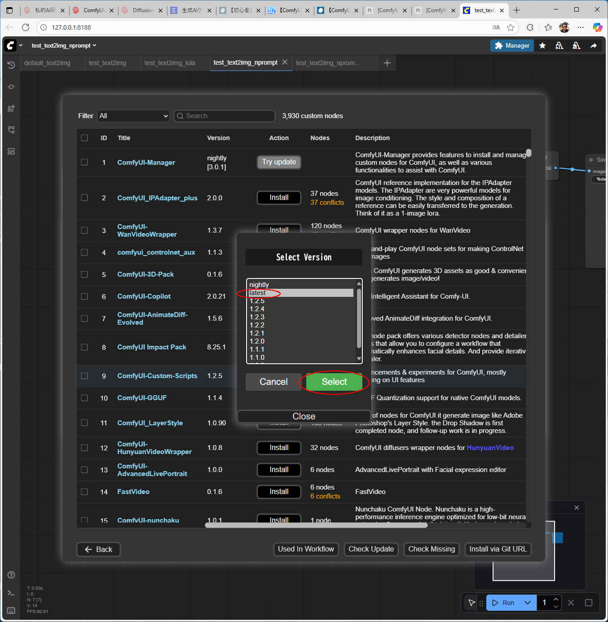Check the ComfyUI-GGUF row checkbox

84,398
